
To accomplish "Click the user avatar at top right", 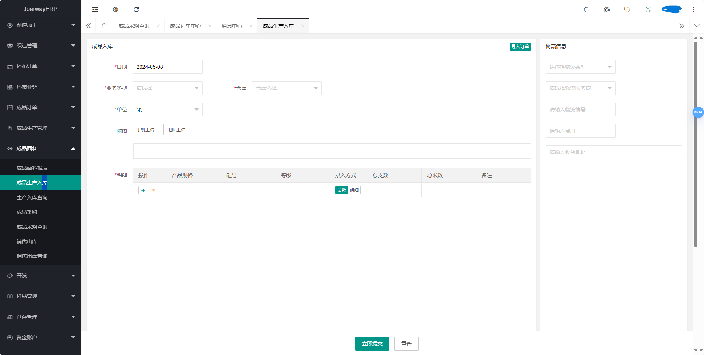I will 672,9.
